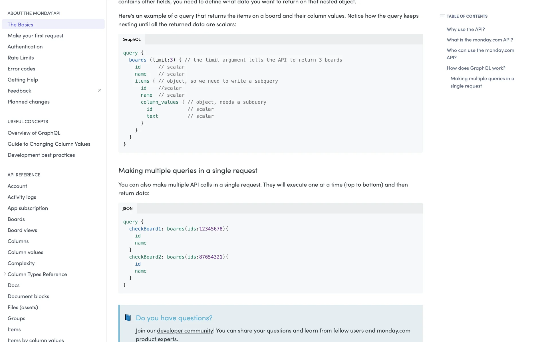Screen dimensions: 548x342
Task: Jump to How does GraphQL work? section
Action: (x=476, y=68)
